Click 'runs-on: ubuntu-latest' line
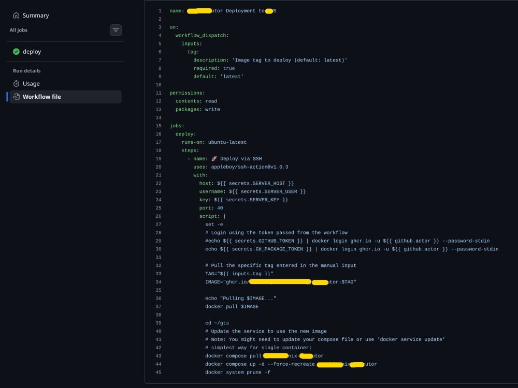 pos(214,143)
